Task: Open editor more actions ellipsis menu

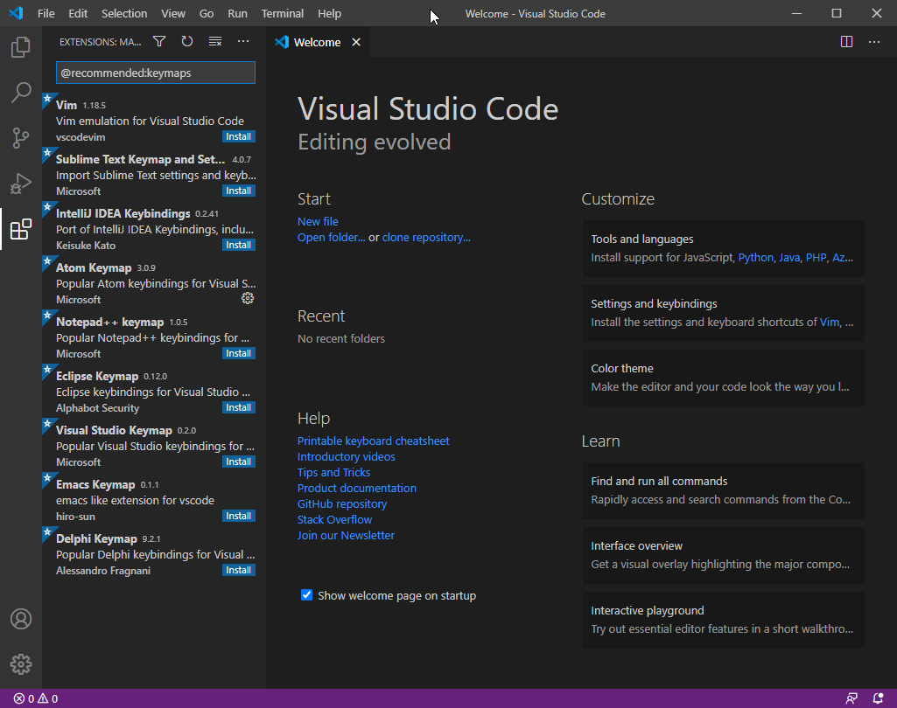Action: point(874,42)
